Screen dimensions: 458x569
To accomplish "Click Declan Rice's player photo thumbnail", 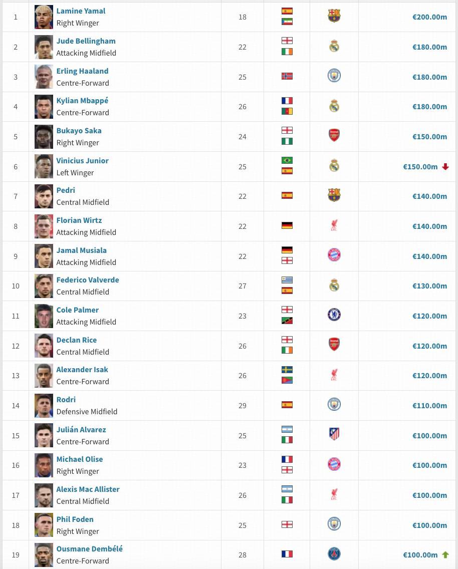I will pyautogui.click(x=44, y=346).
